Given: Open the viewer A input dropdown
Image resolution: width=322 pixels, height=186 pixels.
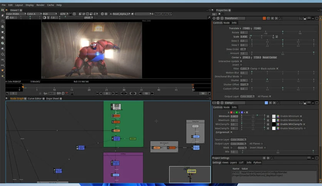Looking at the screenshot, I should pyautogui.click(x=121, y=14).
